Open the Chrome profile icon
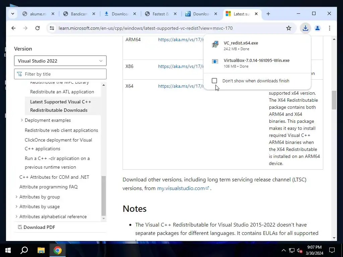Viewport: 343px width, 257px height. click(318, 28)
